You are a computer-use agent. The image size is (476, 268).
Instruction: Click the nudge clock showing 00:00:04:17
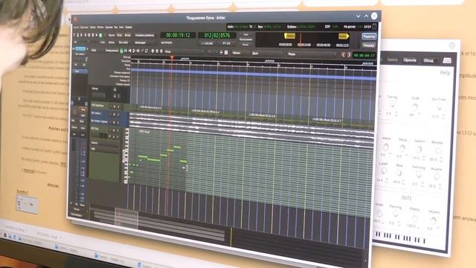(364, 56)
